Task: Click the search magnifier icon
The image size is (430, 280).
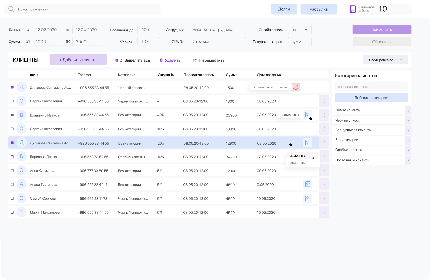Action: (x=11, y=9)
